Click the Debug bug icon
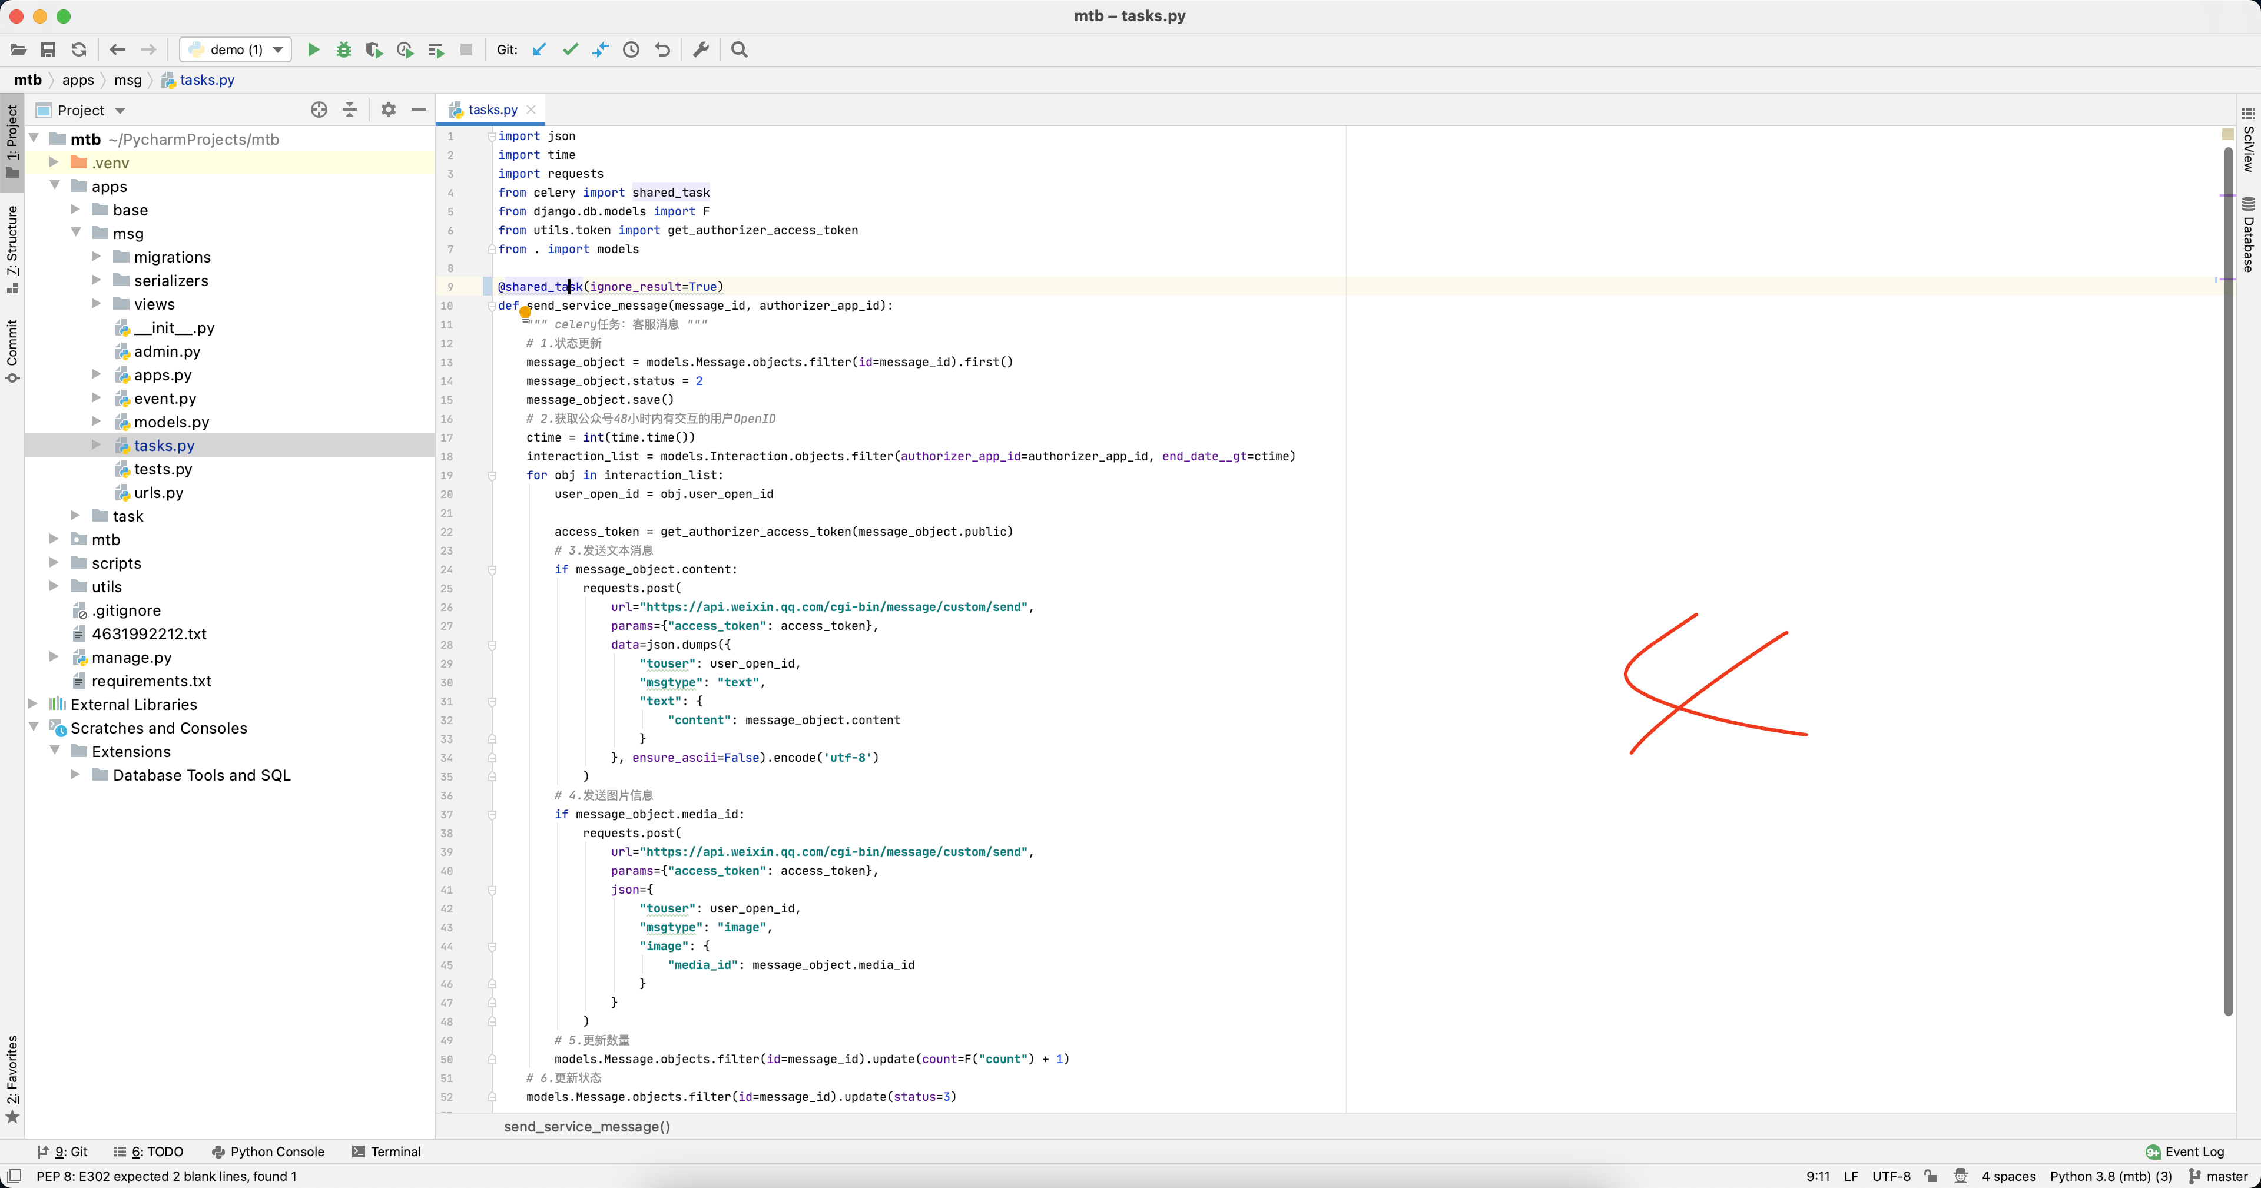The image size is (2261, 1188). [344, 50]
